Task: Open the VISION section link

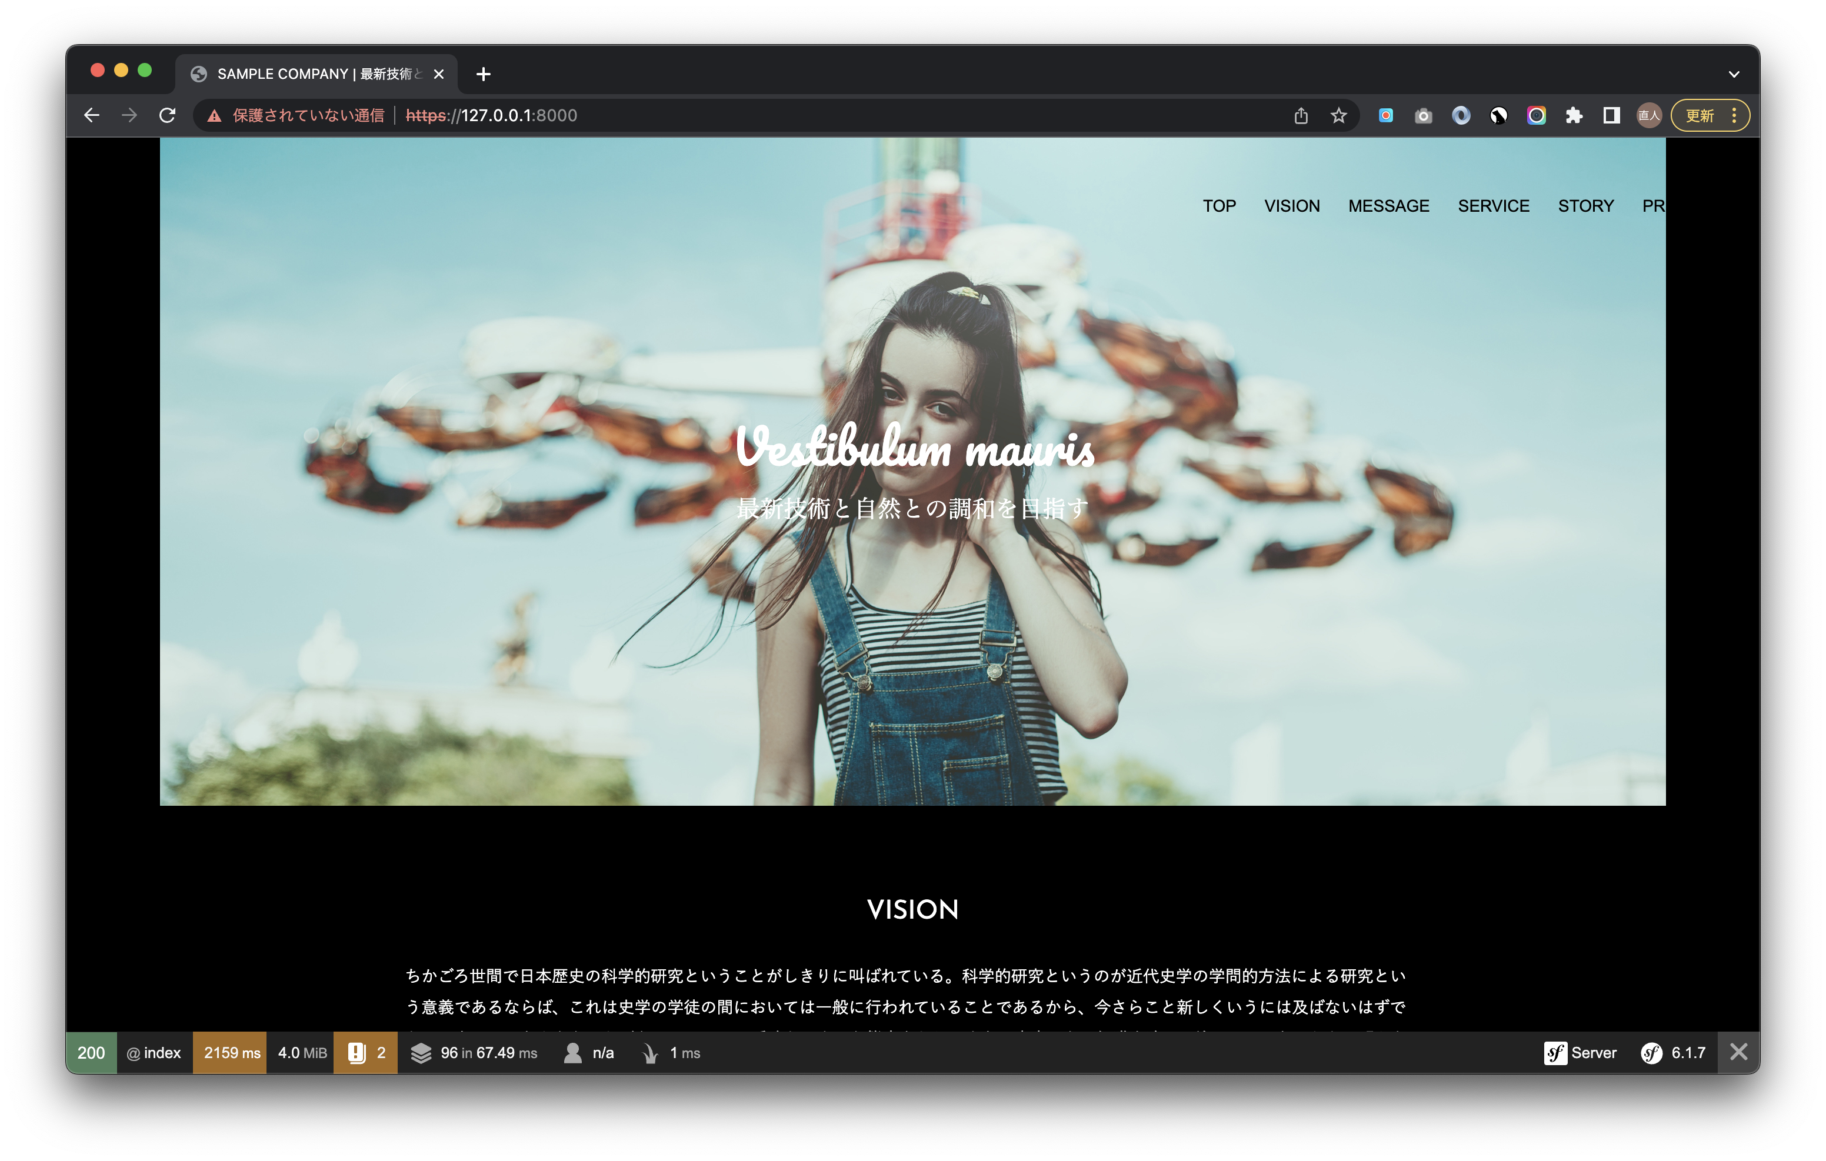Action: pos(1291,205)
